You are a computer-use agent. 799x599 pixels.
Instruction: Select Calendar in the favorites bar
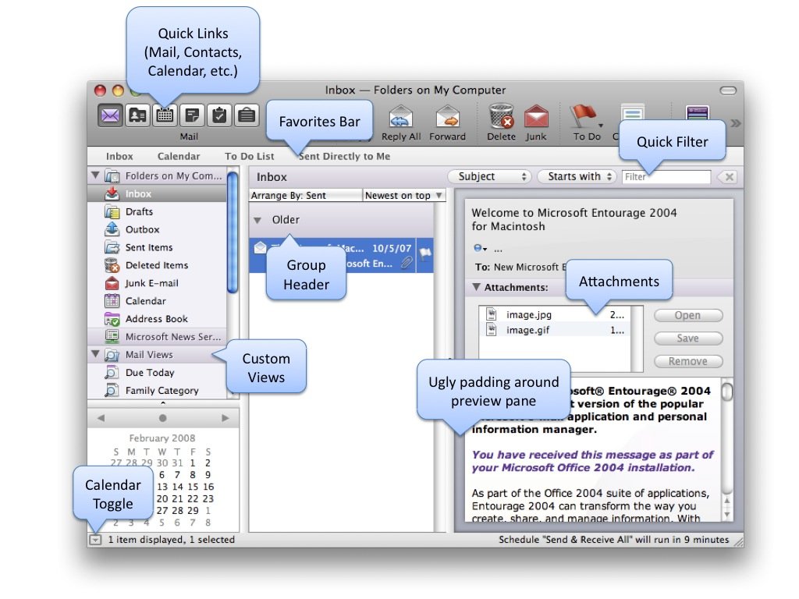tap(179, 157)
